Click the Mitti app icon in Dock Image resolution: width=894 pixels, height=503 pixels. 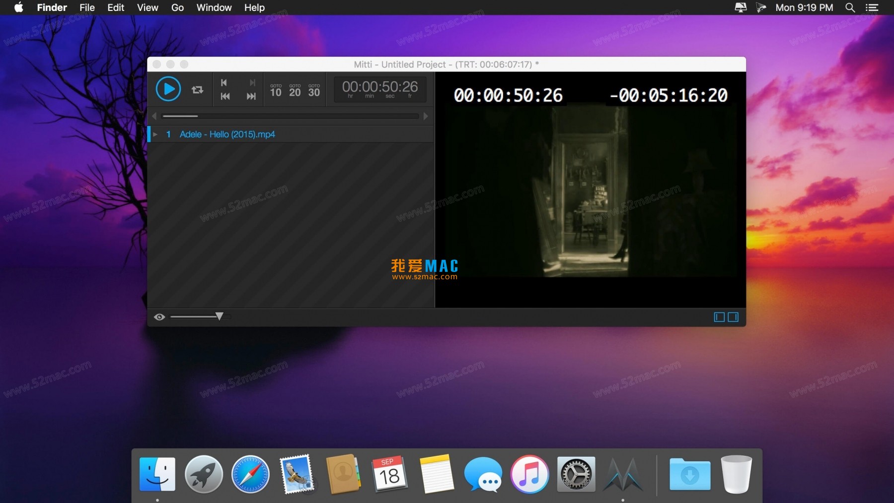coord(623,475)
